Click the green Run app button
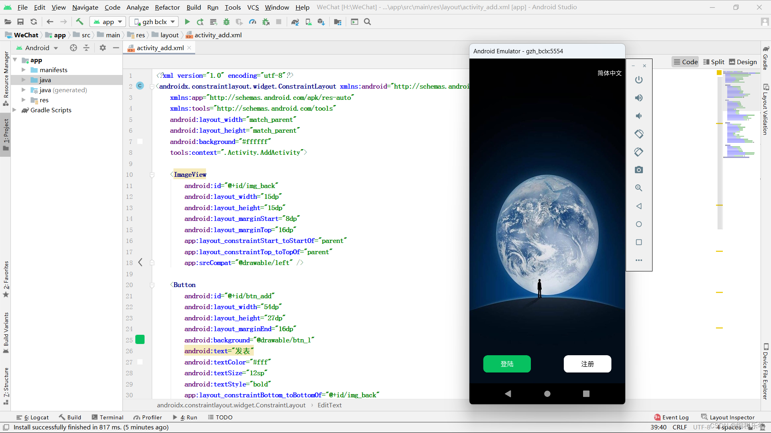 tap(187, 22)
